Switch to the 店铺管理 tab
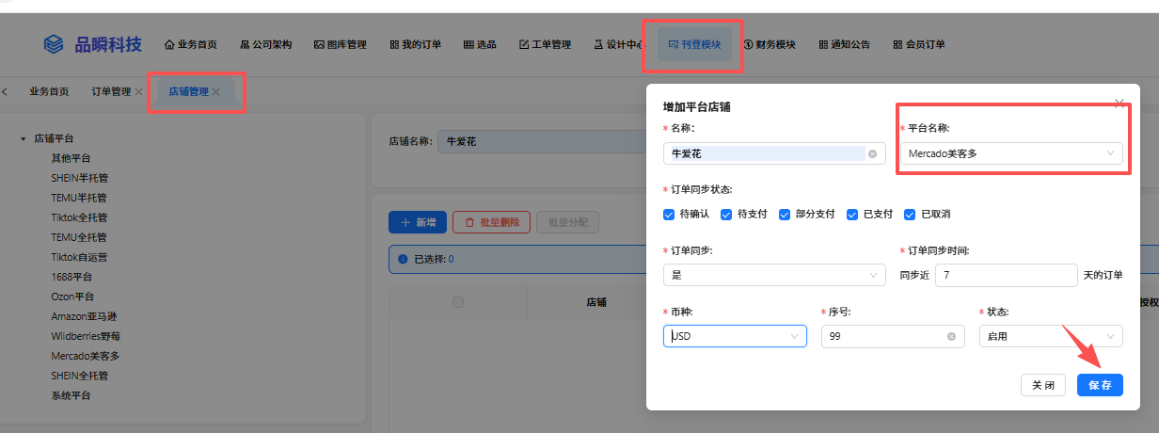Image resolution: width=1159 pixels, height=433 pixels. tap(188, 91)
